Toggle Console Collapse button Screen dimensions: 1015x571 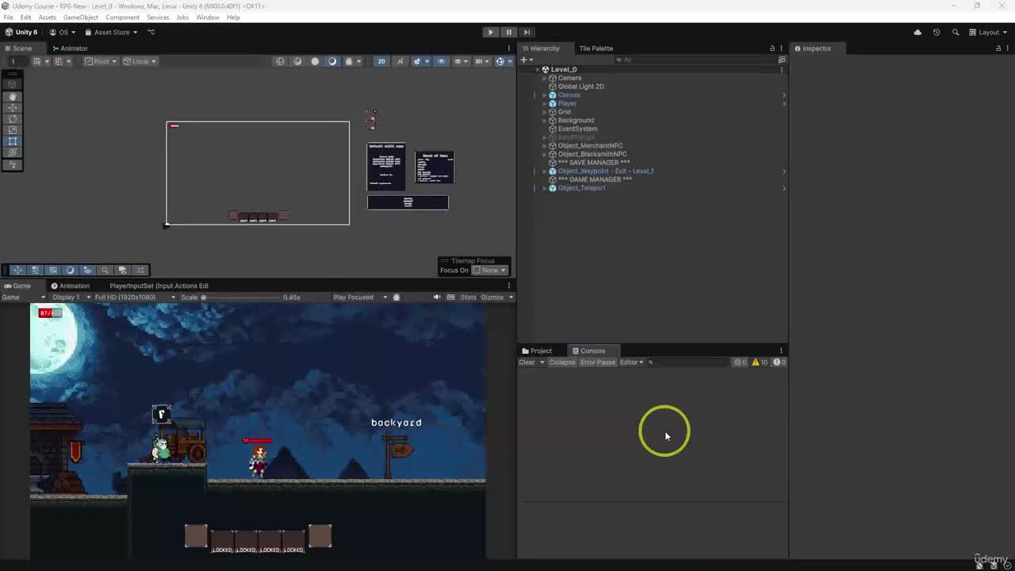[x=561, y=362]
